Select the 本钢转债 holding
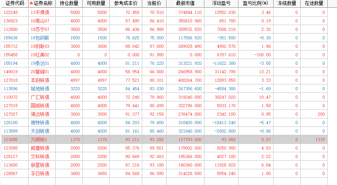The height and width of the screenshot is (185, 337). pos(40,80)
